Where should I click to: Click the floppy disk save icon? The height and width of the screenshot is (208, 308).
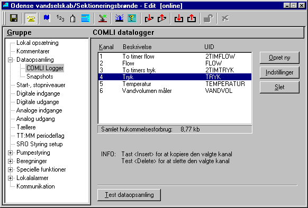pos(14,18)
